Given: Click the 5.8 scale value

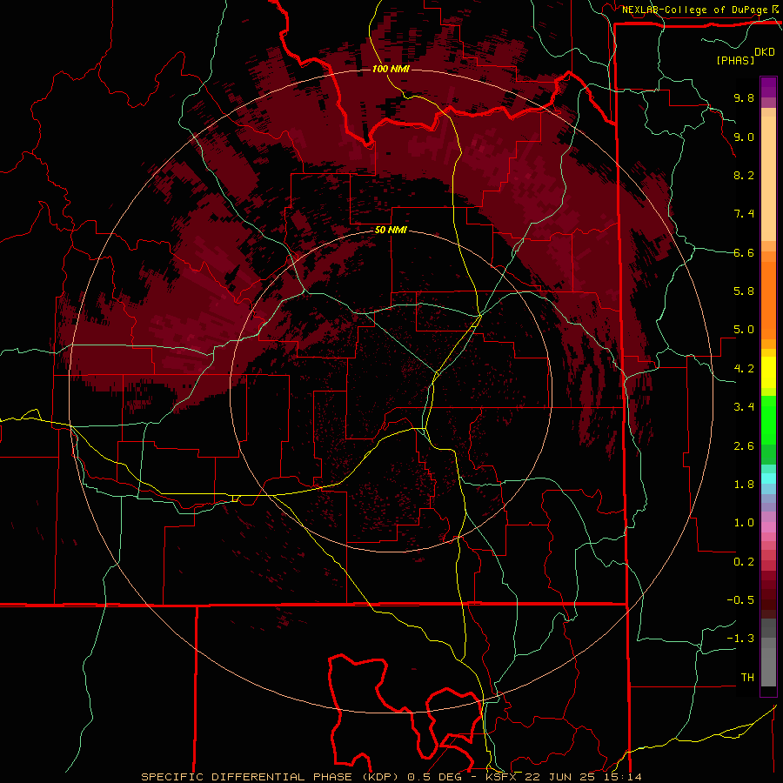Looking at the screenshot, I should tap(744, 291).
